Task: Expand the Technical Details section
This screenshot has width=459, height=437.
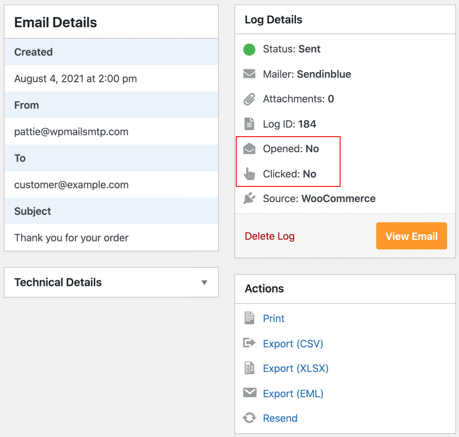Action: pyautogui.click(x=204, y=282)
